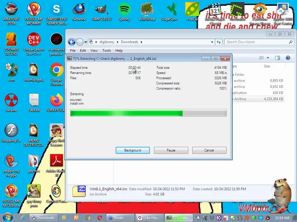Switch to Luke File... taskbar button
The image size is (297, 222).
(x=149, y=218)
